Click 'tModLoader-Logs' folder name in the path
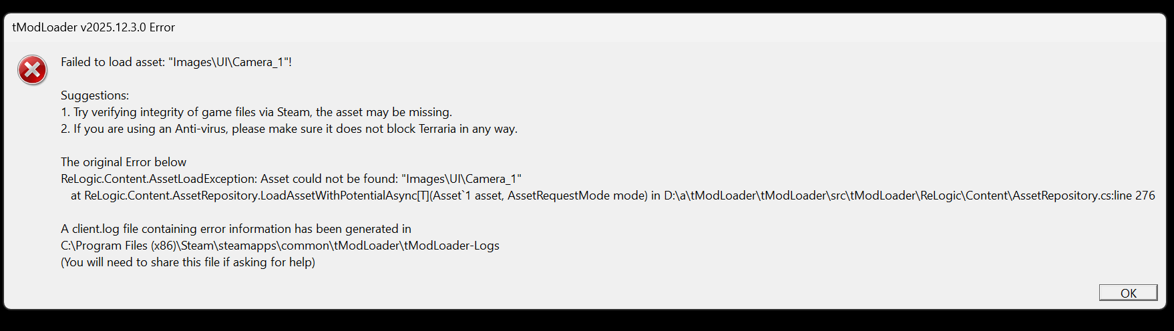 tap(451, 246)
